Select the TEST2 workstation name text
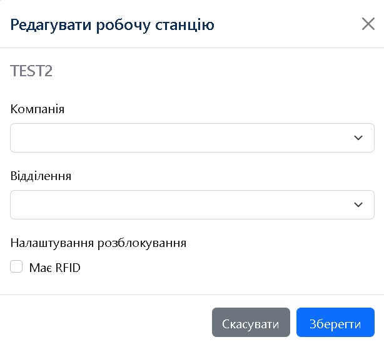This screenshot has width=384, height=347. 31,71
